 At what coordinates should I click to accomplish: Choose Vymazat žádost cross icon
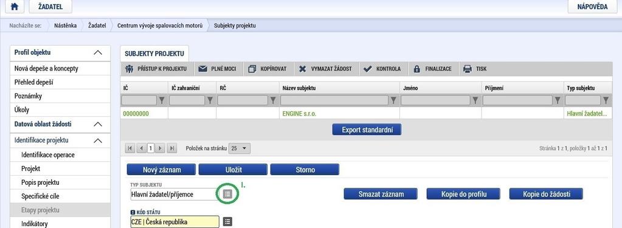point(303,69)
